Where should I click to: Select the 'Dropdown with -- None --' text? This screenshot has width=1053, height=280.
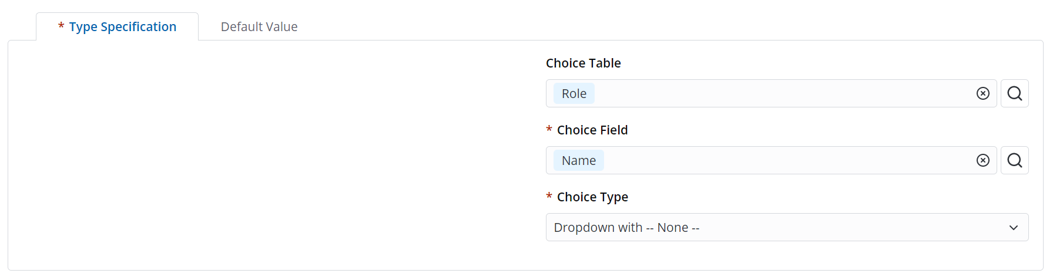pos(626,228)
